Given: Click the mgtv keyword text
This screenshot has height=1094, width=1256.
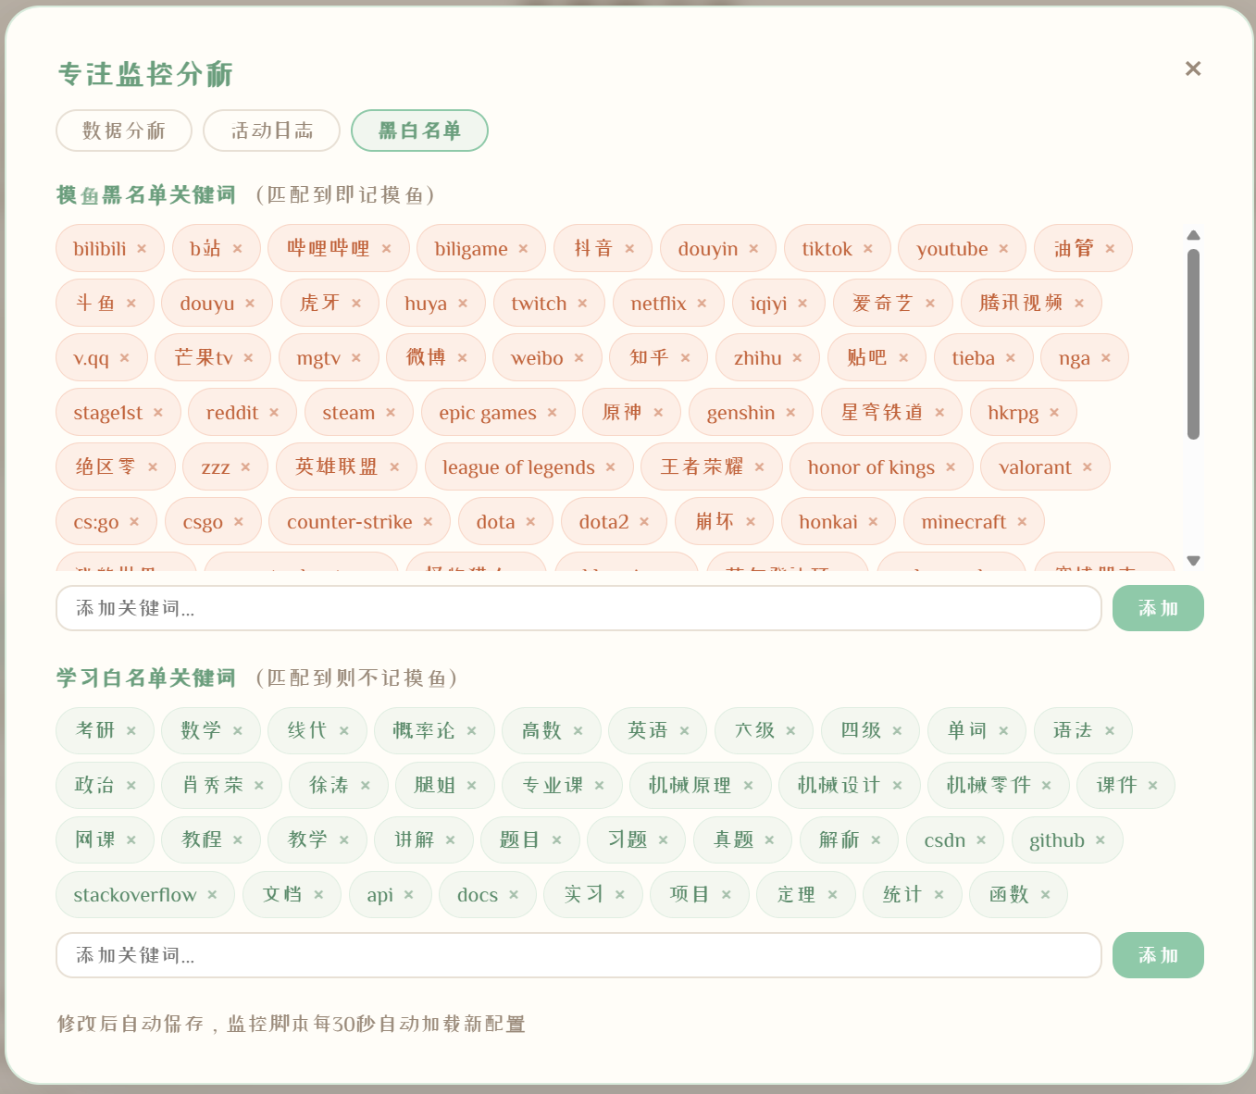Looking at the screenshot, I should (x=318, y=358).
